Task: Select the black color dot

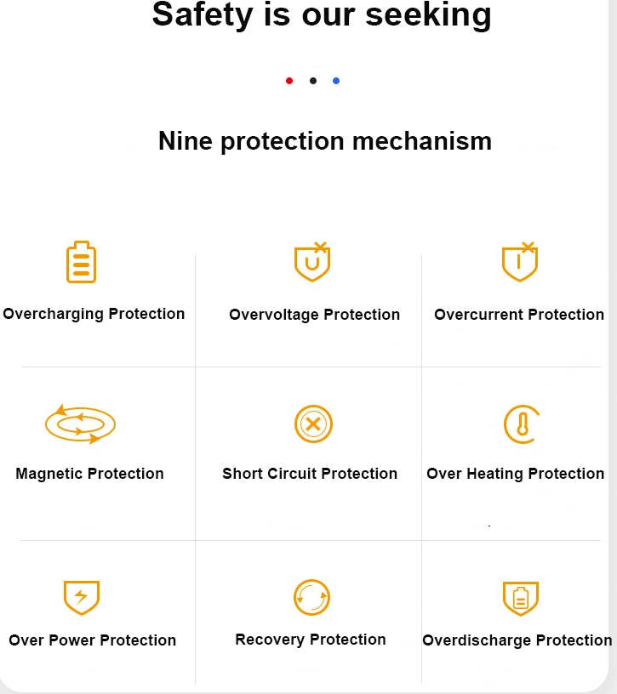Action: coord(313,81)
